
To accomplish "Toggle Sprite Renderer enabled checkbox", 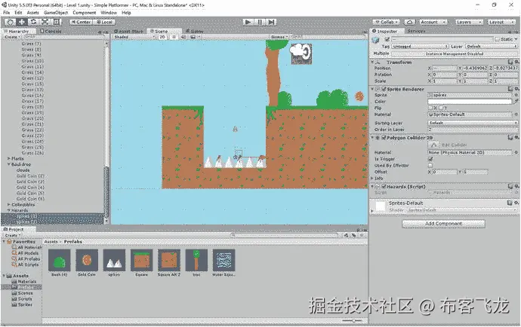I will 384,89.
